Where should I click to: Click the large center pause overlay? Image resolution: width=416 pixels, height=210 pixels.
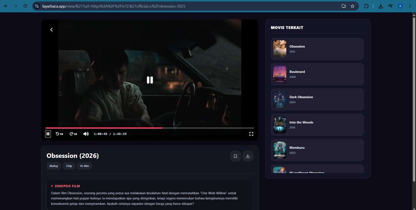[x=150, y=80]
